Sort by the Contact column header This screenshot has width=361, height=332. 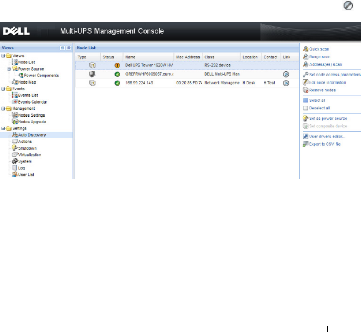[x=271, y=57]
